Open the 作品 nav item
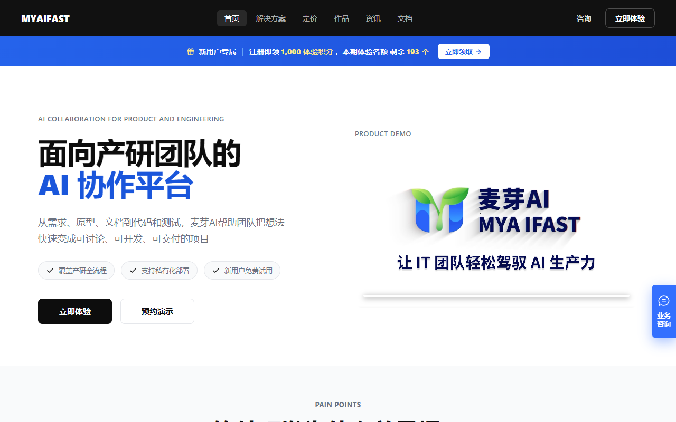The image size is (676, 422). [x=342, y=18]
